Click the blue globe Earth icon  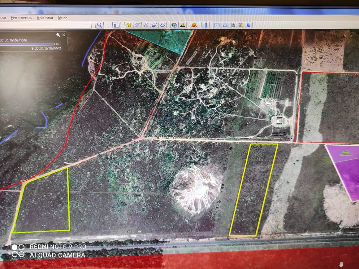(x=249, y=25)
